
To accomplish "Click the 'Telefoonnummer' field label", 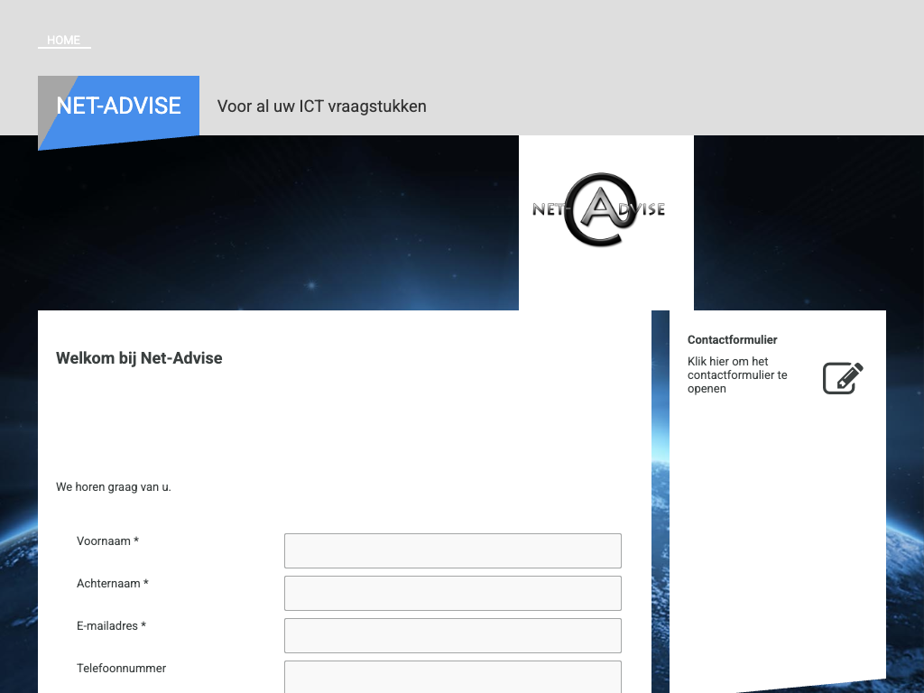I will [121, 669].
